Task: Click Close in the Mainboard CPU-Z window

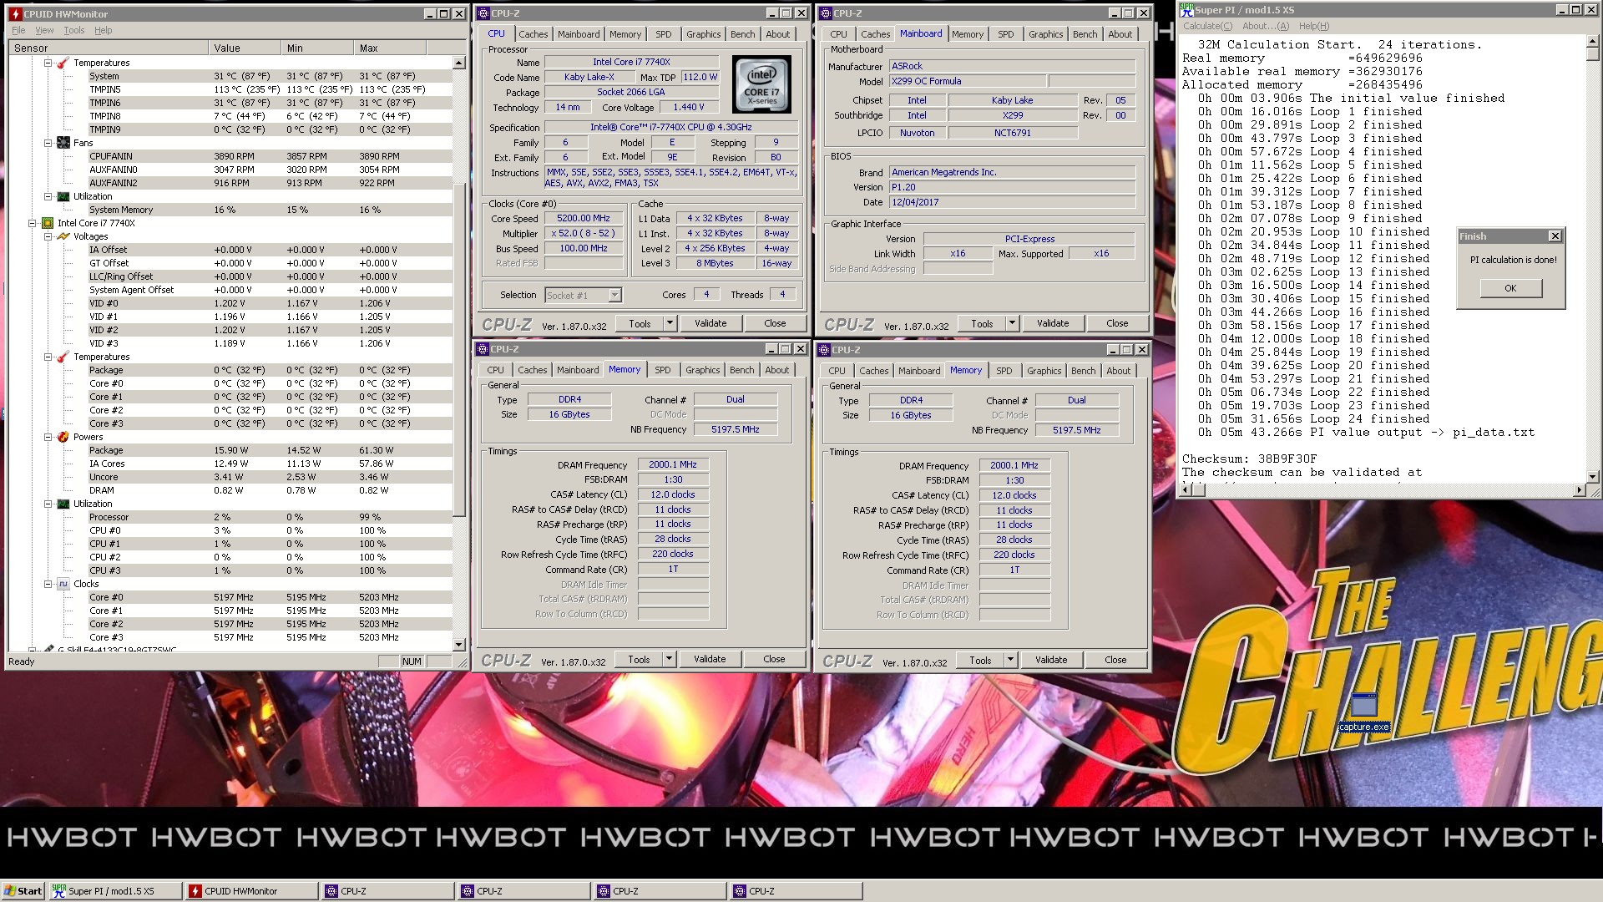Action: [x=1117, y=323]
